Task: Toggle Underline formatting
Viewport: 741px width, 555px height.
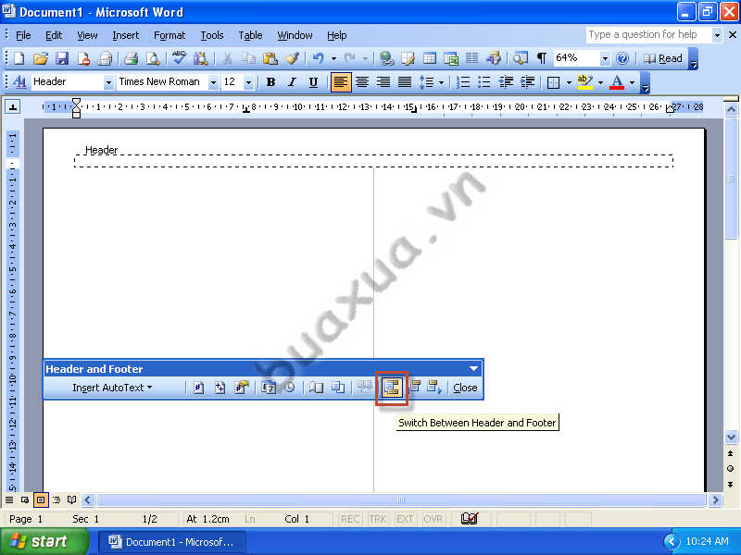Action: point(313,82)
